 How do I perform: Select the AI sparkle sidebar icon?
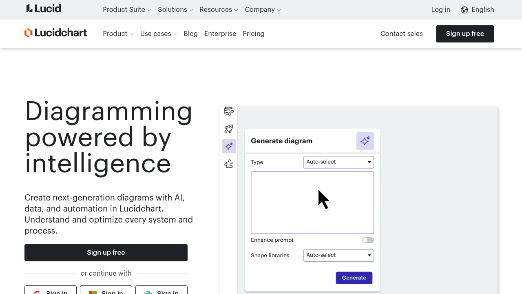[229, 146]
